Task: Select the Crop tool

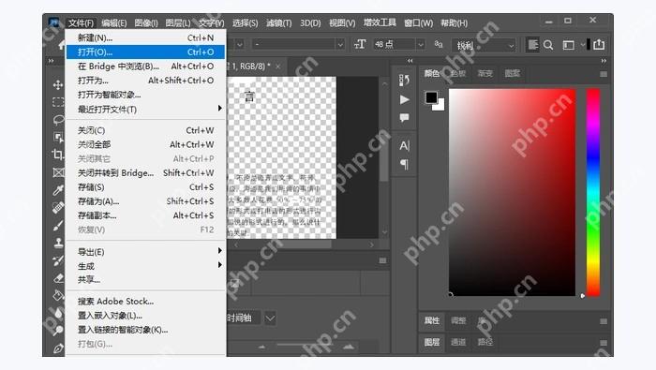Action: tap(58, 155)
